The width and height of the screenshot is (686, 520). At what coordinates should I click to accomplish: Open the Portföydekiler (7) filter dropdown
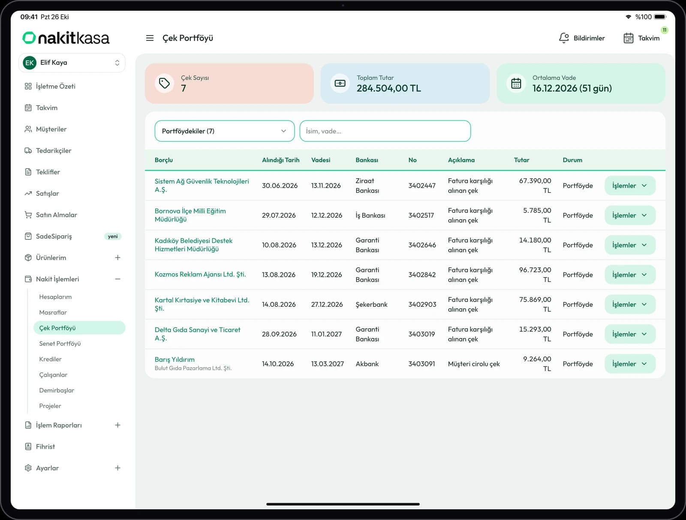(x=225, y=131)
